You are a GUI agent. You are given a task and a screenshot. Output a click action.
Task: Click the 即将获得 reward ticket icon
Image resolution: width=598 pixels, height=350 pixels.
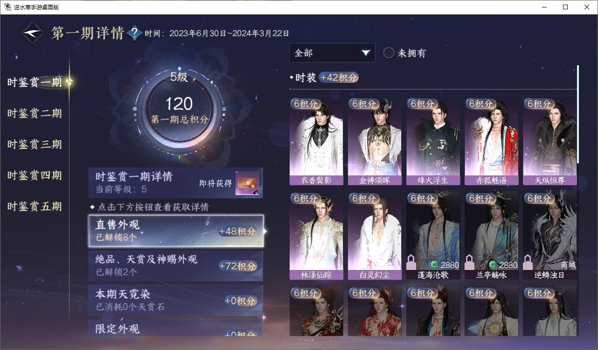(x=247, y=183)
